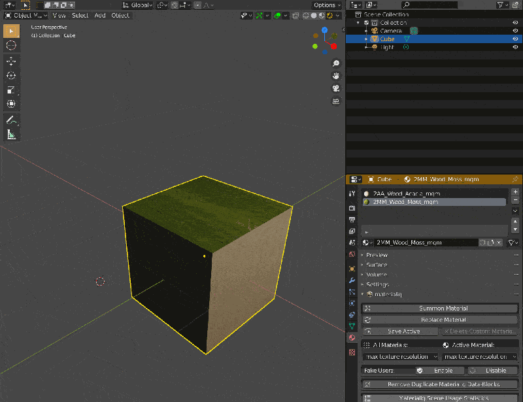Viewport: 523px width, 402px height.
Task: Open the Modifiers wrench tab
Action: 352,280
